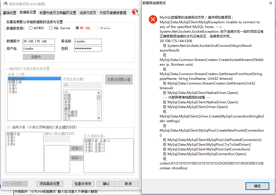Click the red error icon in the dialog
This screenshot has height=195, width=276.
[x=153, y=19]
